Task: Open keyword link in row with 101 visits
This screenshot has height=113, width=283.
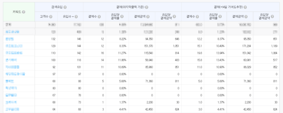Action: pyautogui.click(x=12, y=67)
